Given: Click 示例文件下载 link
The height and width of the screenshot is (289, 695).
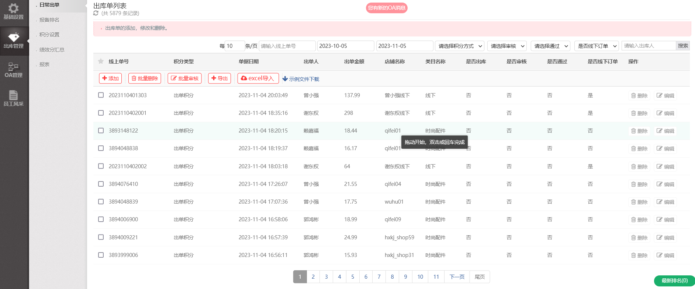Looking at the screenshot, I should [304, 79].
